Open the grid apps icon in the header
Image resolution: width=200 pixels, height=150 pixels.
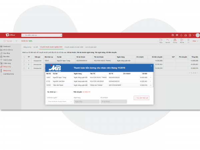tap(177, 35)
